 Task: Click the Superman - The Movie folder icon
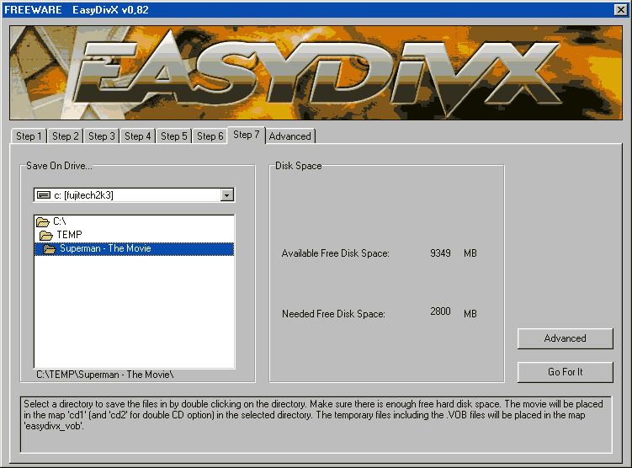tap(50, 249)
